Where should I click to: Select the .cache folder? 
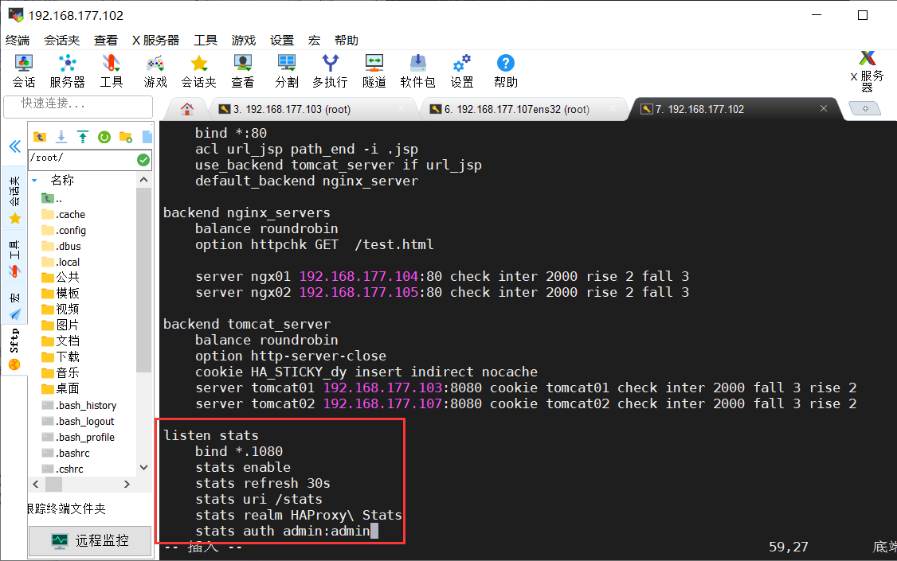(64, 214)
